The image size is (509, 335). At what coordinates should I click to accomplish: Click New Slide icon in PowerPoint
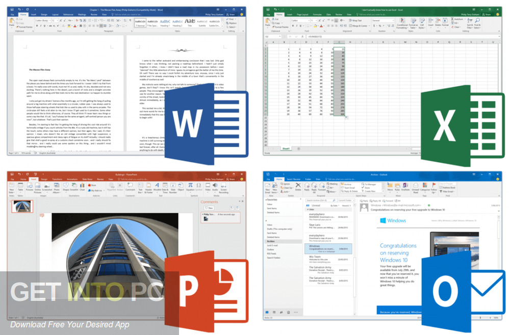[12, 185]
